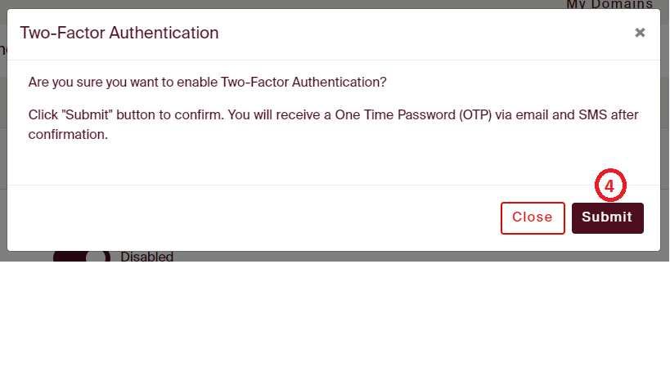Image resolution: width=670 pixels, height=376 pixels.
Task: Toggle the Disabled two-factor switch
Action: point(82,257)
